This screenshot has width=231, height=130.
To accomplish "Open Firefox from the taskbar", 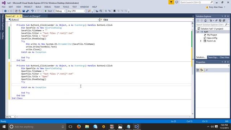I will click(x=79, y=127).
